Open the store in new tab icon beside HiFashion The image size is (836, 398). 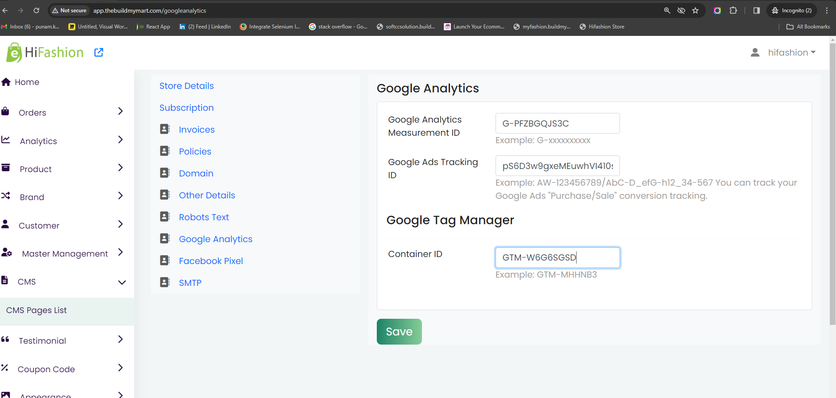click(x=99, y=53)
